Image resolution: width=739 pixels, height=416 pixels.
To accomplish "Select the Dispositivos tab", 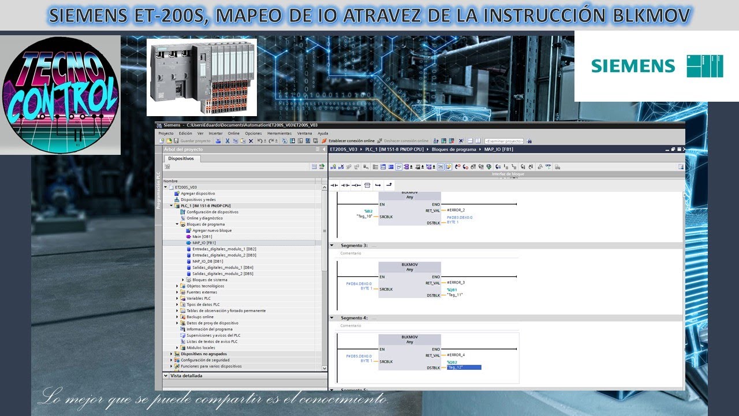I will [x=181, y=158].
